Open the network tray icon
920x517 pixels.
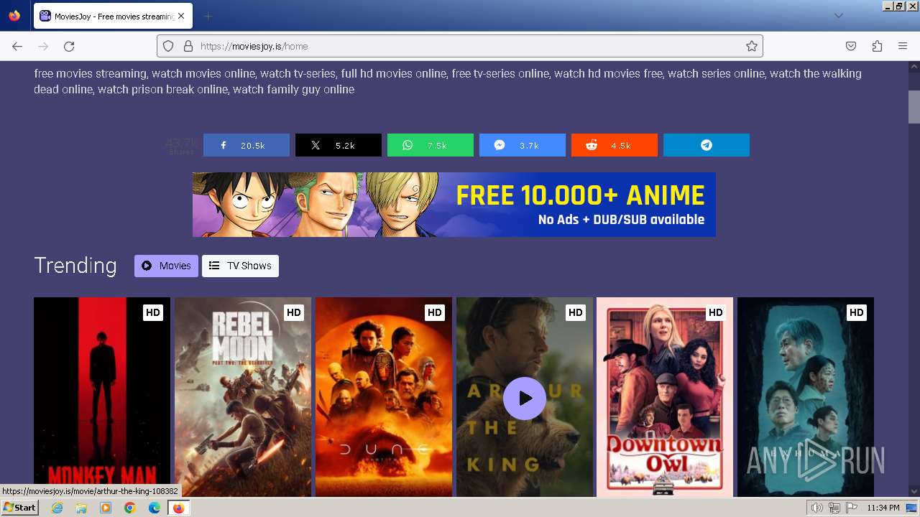coord(834,508)
